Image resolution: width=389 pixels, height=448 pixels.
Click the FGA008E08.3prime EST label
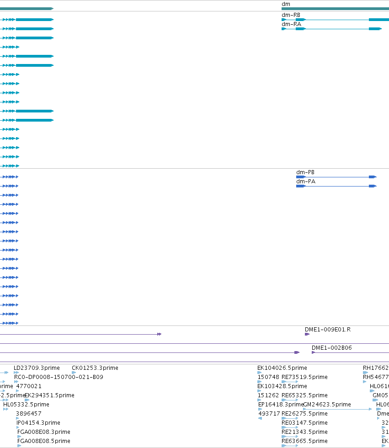(x=44, y=432)
